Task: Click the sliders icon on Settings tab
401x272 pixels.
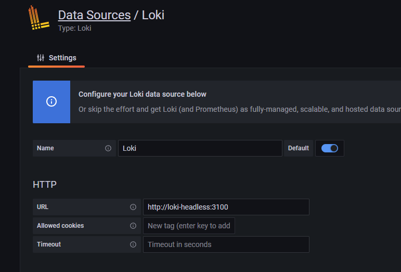Action: (x=41, y=58)
